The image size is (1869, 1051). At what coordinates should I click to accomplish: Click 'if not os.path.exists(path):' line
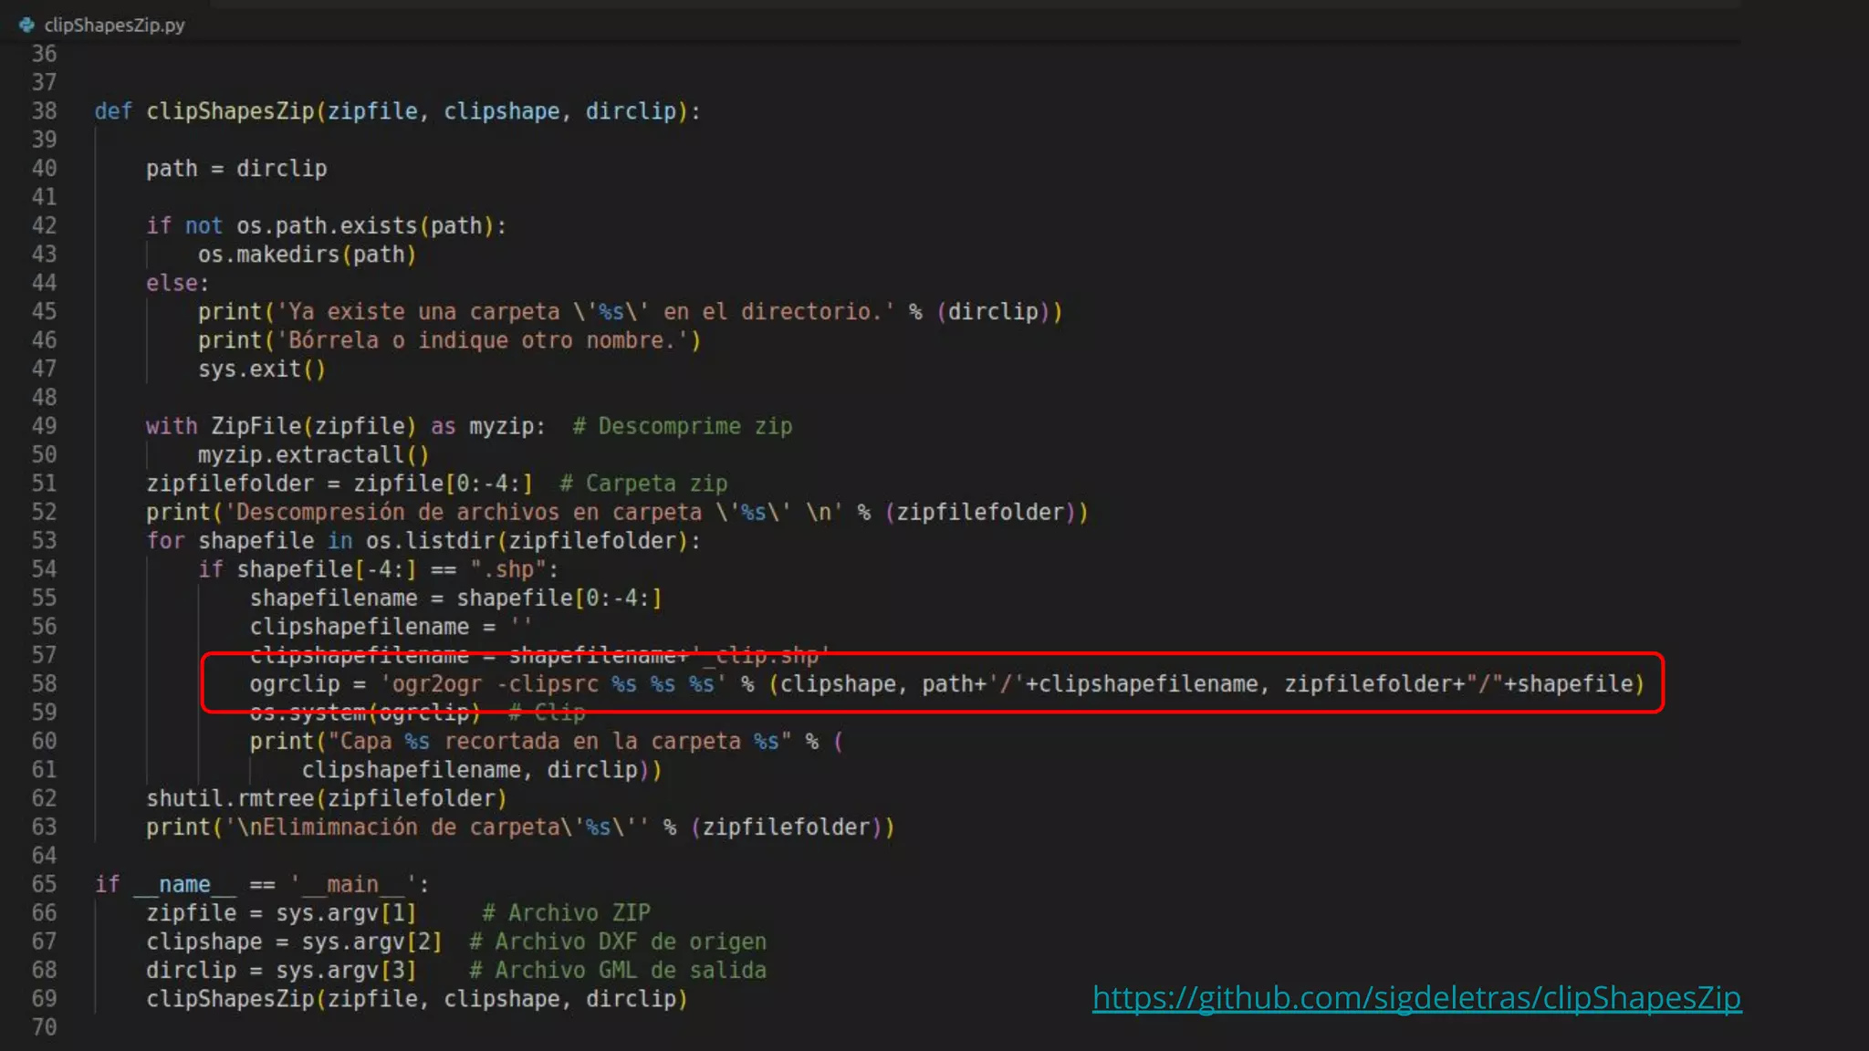(x=326, y=225)
